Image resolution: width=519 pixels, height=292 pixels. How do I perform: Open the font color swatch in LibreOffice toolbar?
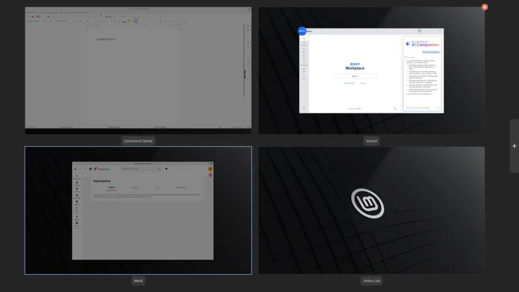124,21
